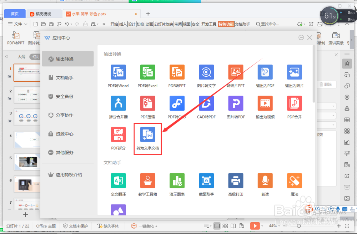Switch to slide sorter grid view

225,226
